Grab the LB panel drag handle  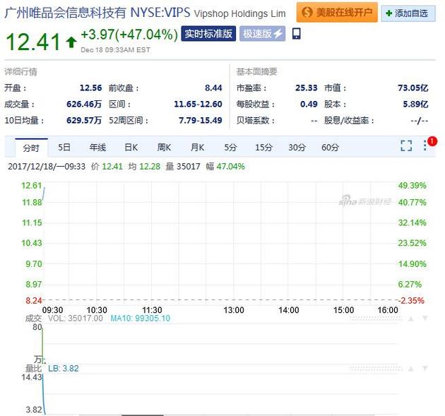(376, 369)
